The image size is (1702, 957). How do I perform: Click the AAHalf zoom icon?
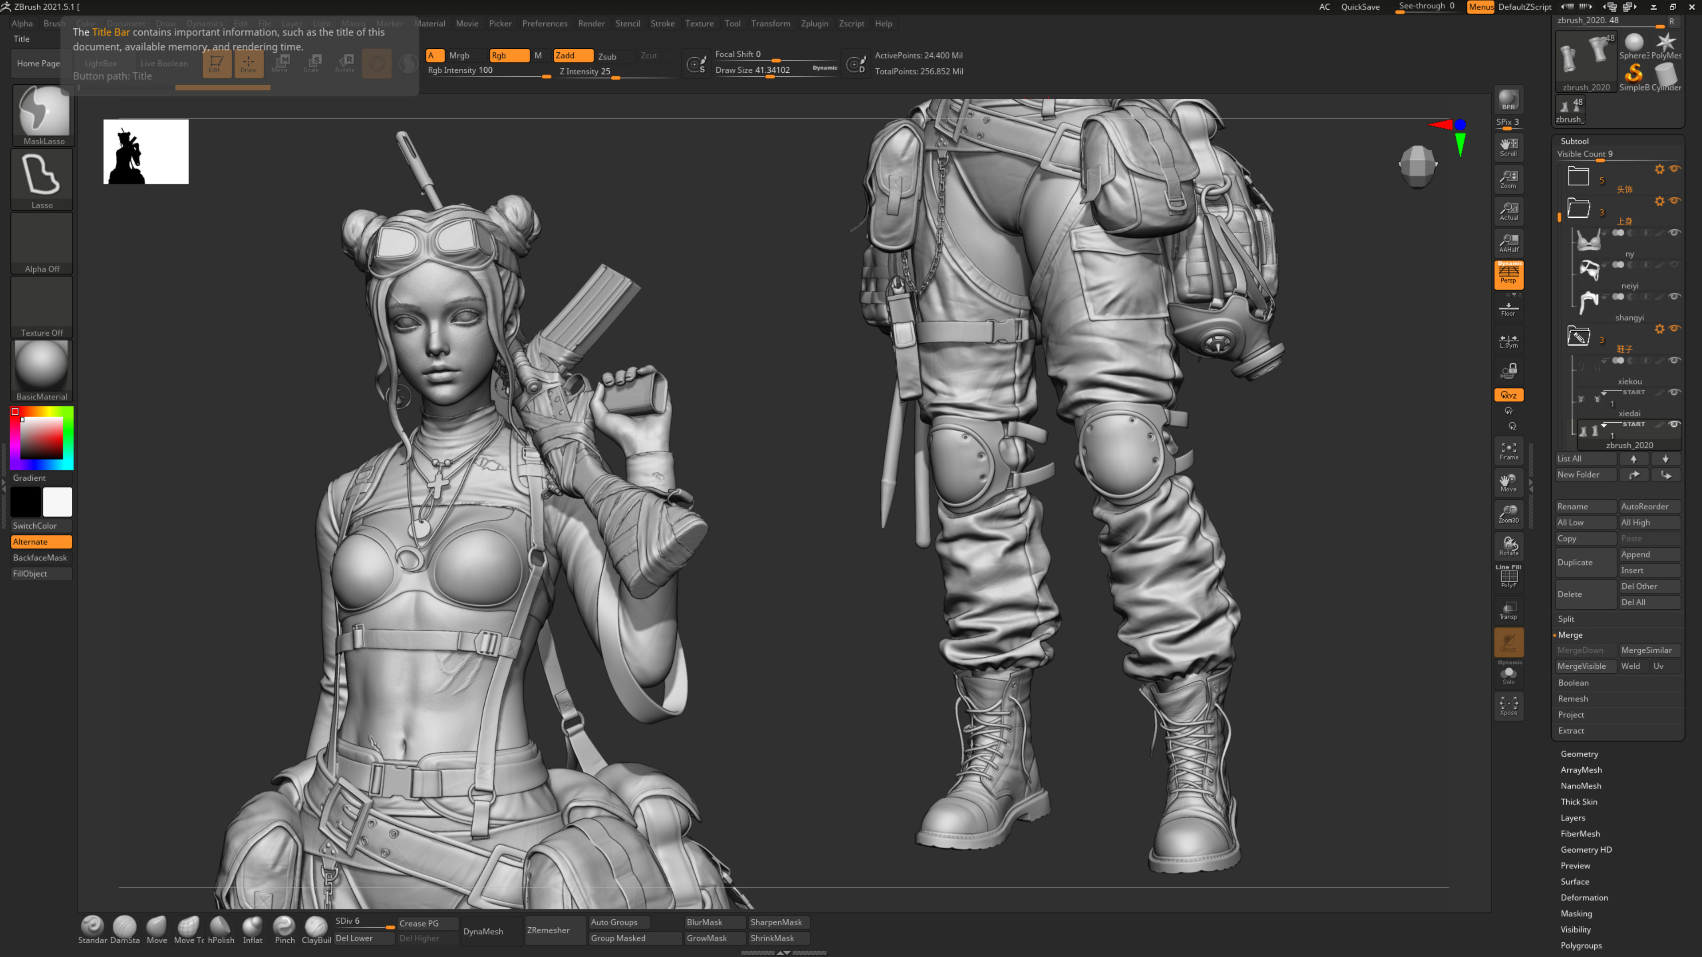[x=1508, y=243]
